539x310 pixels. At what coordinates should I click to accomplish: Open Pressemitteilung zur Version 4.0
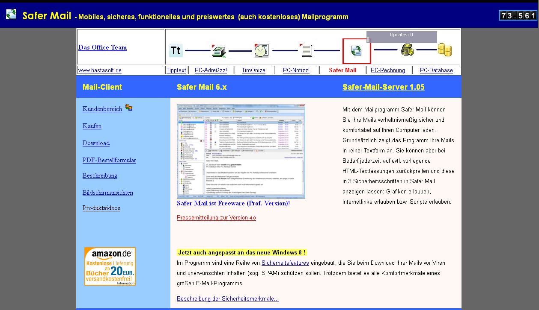point(216,218)
